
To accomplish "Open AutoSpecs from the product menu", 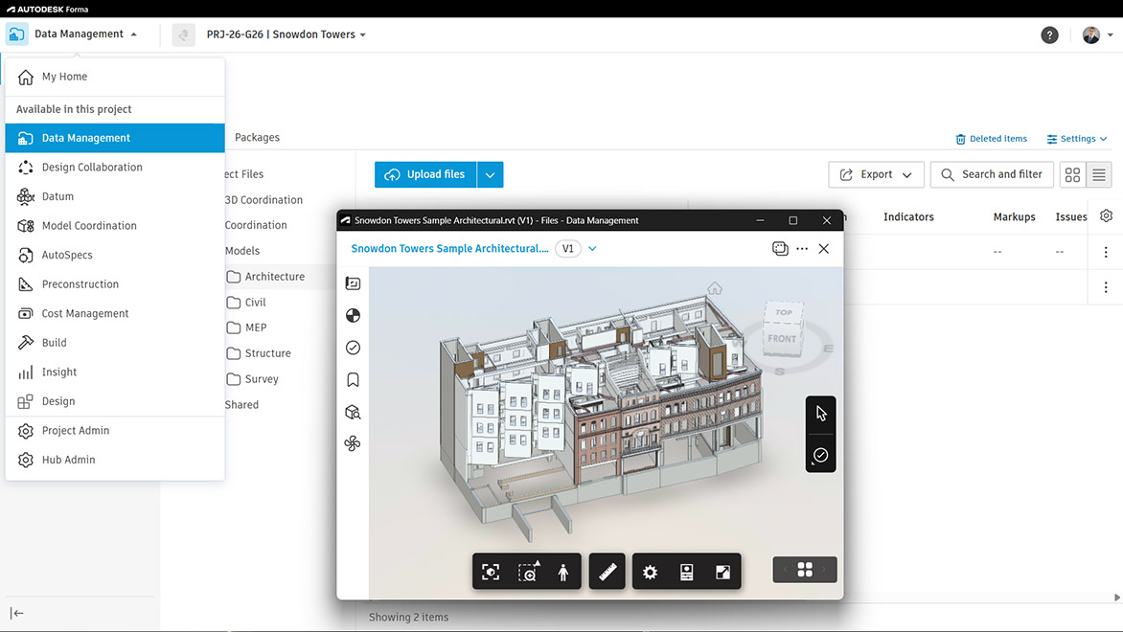I will tap(115, 255).
